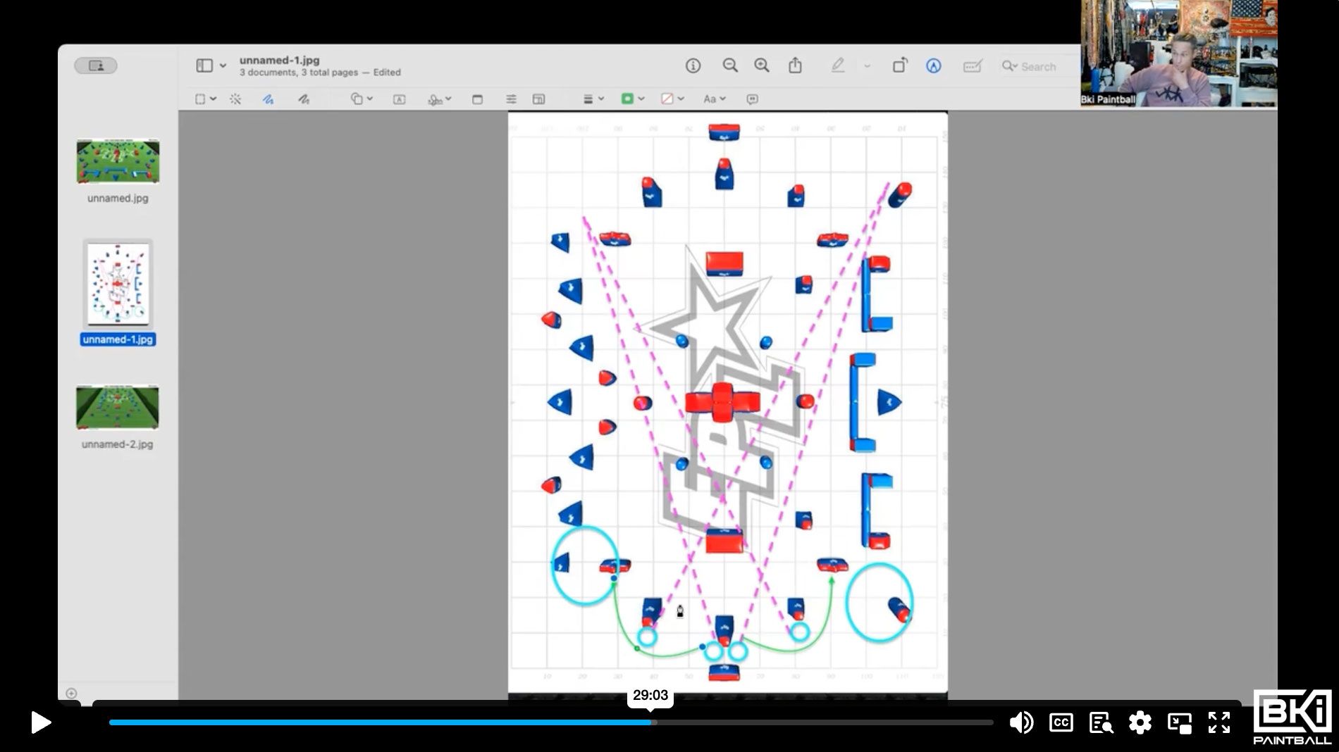
Task: Select the Sketch drawing tool
Action: click(x=268, y=99)
